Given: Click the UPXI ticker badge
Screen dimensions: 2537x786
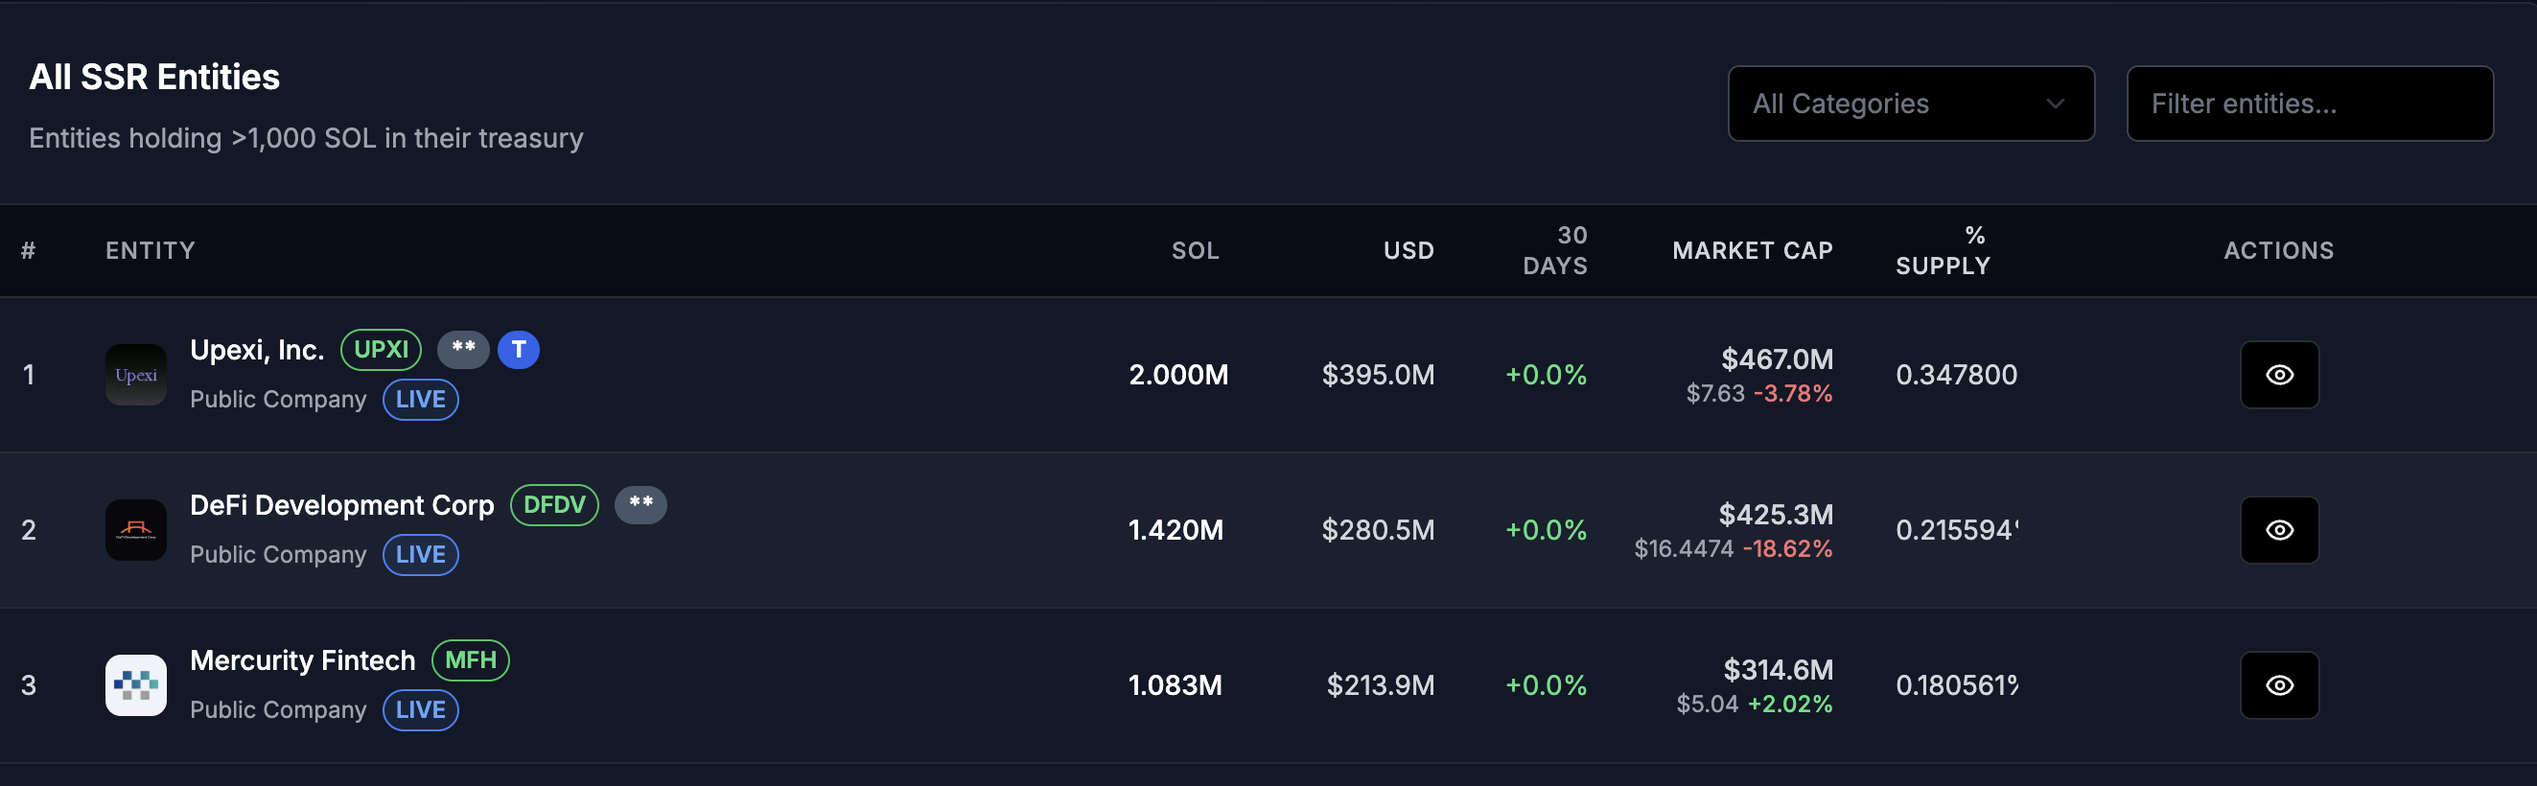Looking at the screenshot, I should [x=382, y=350].
